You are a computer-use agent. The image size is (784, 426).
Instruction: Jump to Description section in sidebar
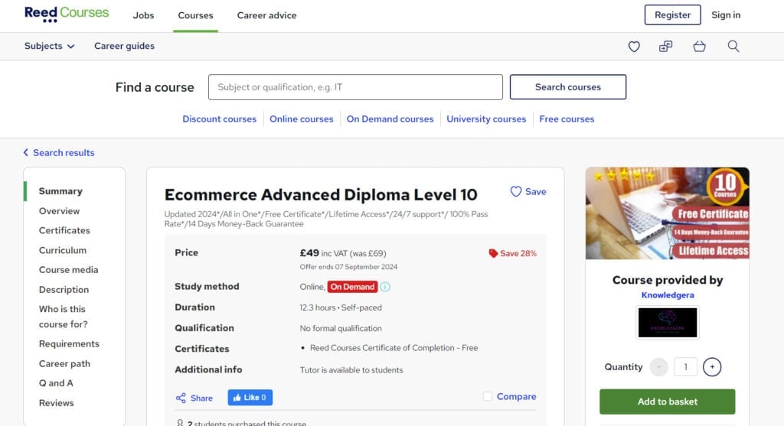tap(64, 290)
